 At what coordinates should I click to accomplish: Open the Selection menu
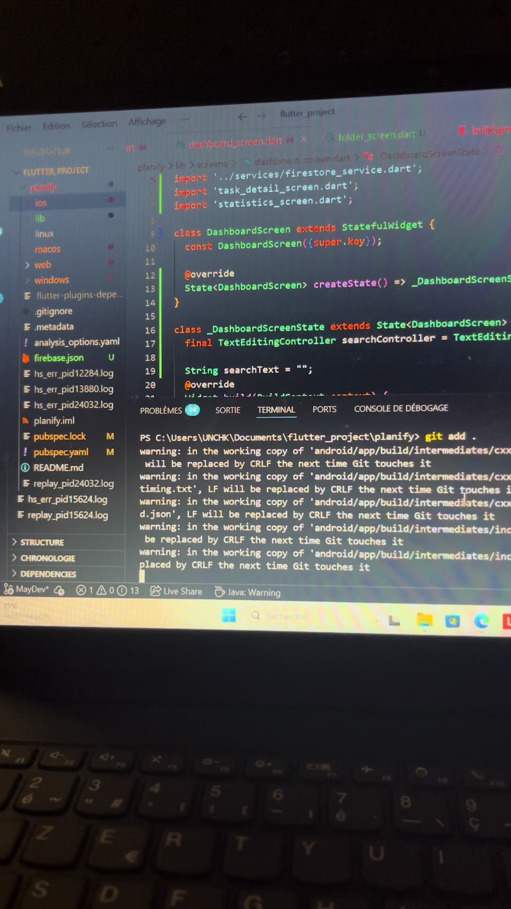(x=99, y=124)
